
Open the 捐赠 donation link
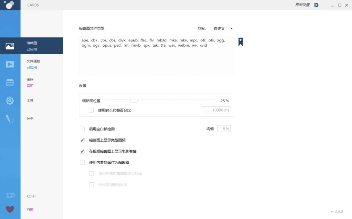tap(30, 209)
